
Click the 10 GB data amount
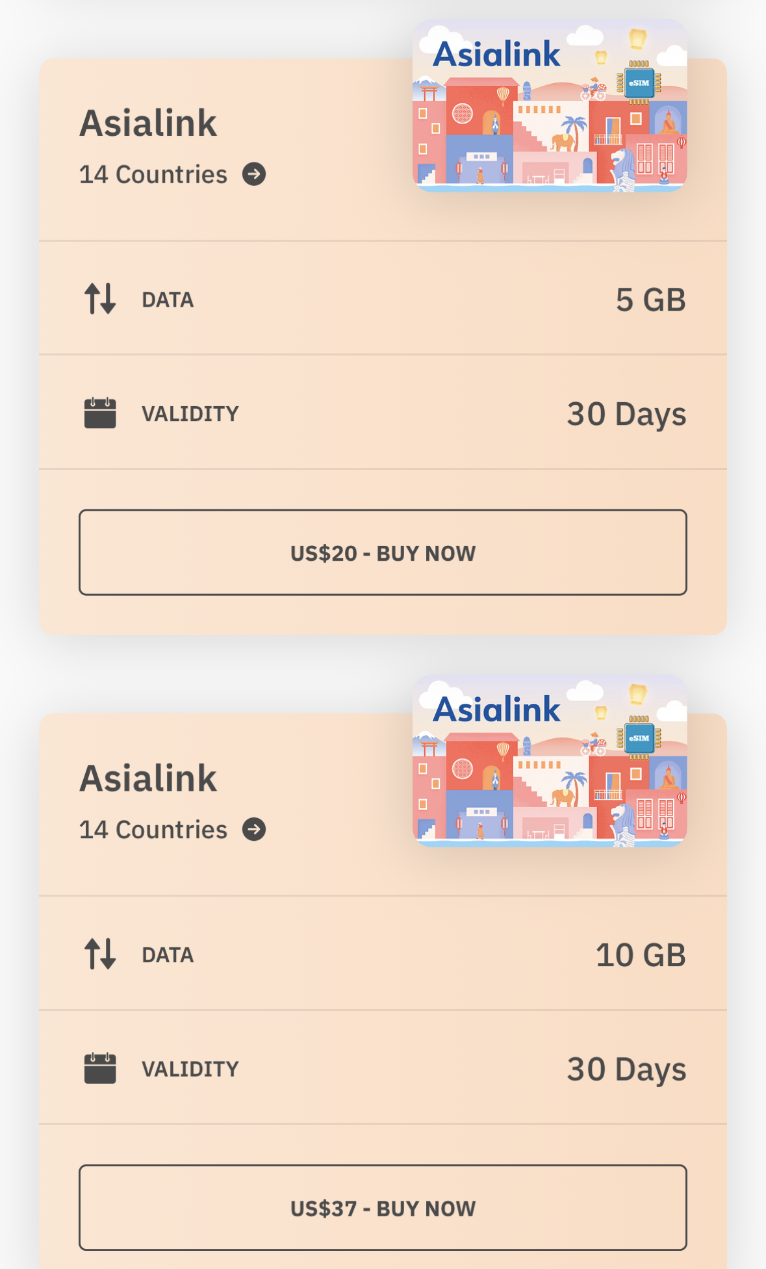pos(641,955)
